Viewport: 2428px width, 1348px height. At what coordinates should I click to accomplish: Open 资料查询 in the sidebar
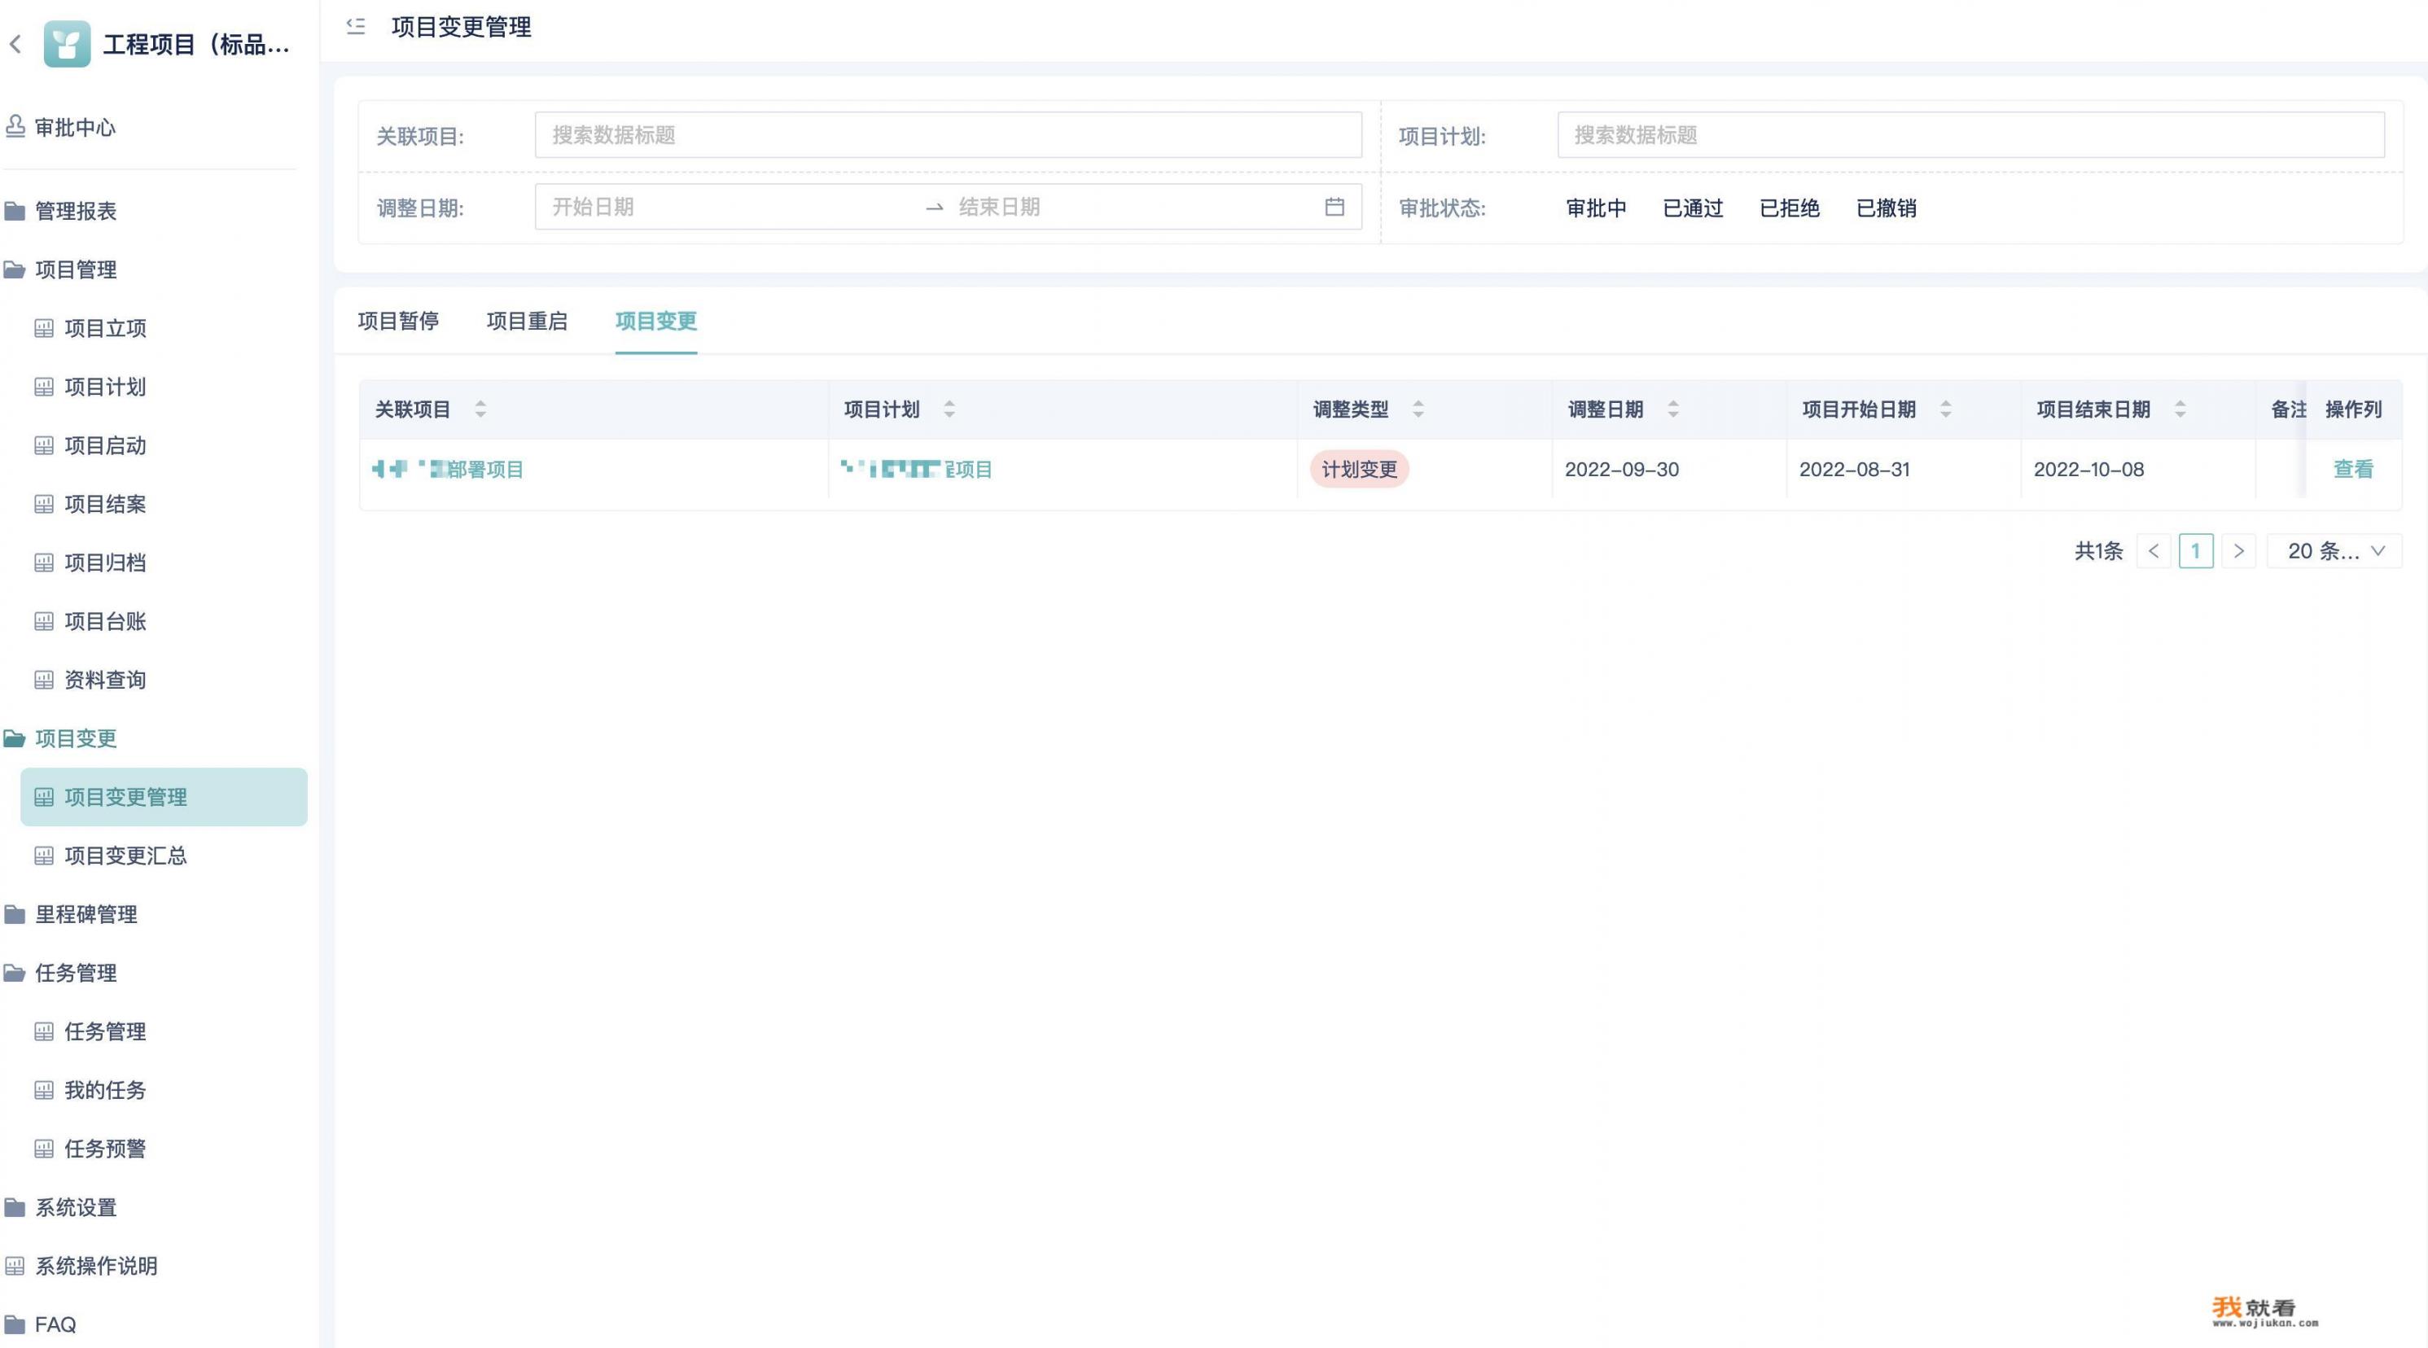pos(90,681)
